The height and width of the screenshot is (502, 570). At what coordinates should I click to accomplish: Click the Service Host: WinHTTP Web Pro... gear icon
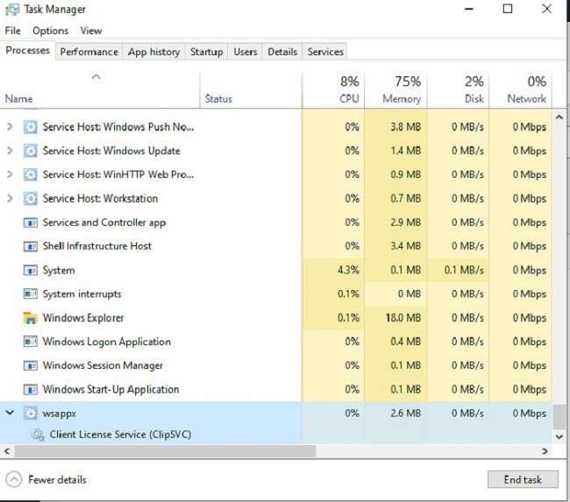30,174
